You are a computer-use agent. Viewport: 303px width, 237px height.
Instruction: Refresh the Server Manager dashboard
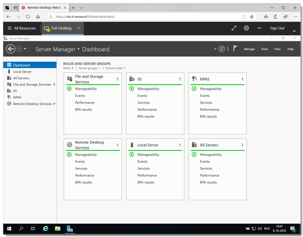click(222, 49)
